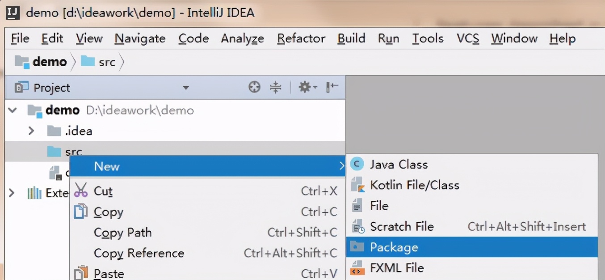Image resolution: width=605 pixels, height=280 pixels.
Task: Click src in the navigation breadcrumb
Action: click(x=107, y=62)
